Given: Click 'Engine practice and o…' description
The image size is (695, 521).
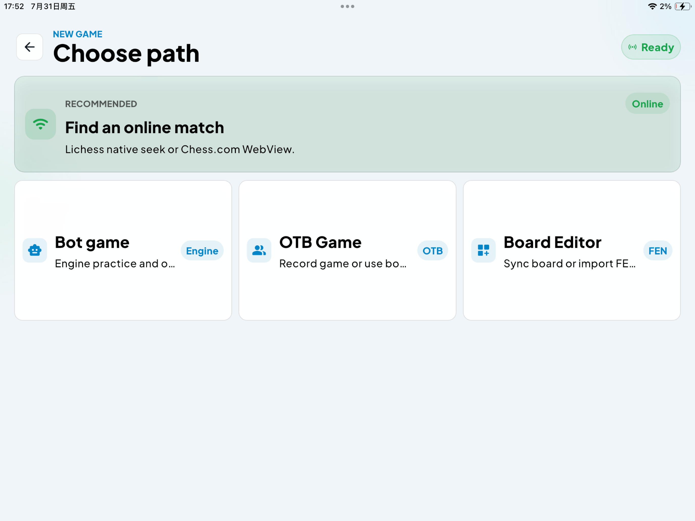Looking at the screenshot, I should tap(115, 264).
